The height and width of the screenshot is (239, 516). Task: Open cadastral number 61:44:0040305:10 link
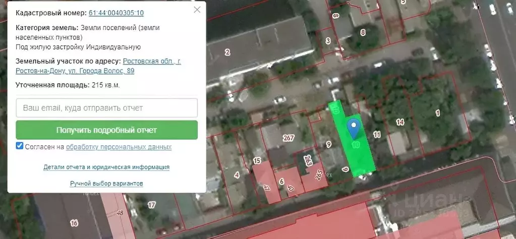click(116, 13)
